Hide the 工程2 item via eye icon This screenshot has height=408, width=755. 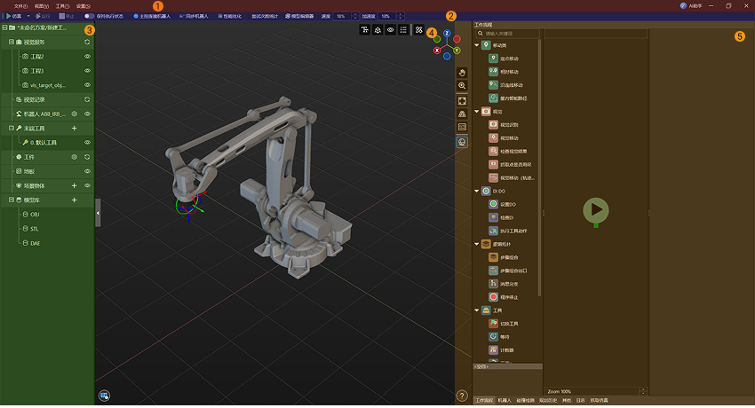(x=87, y=56)
